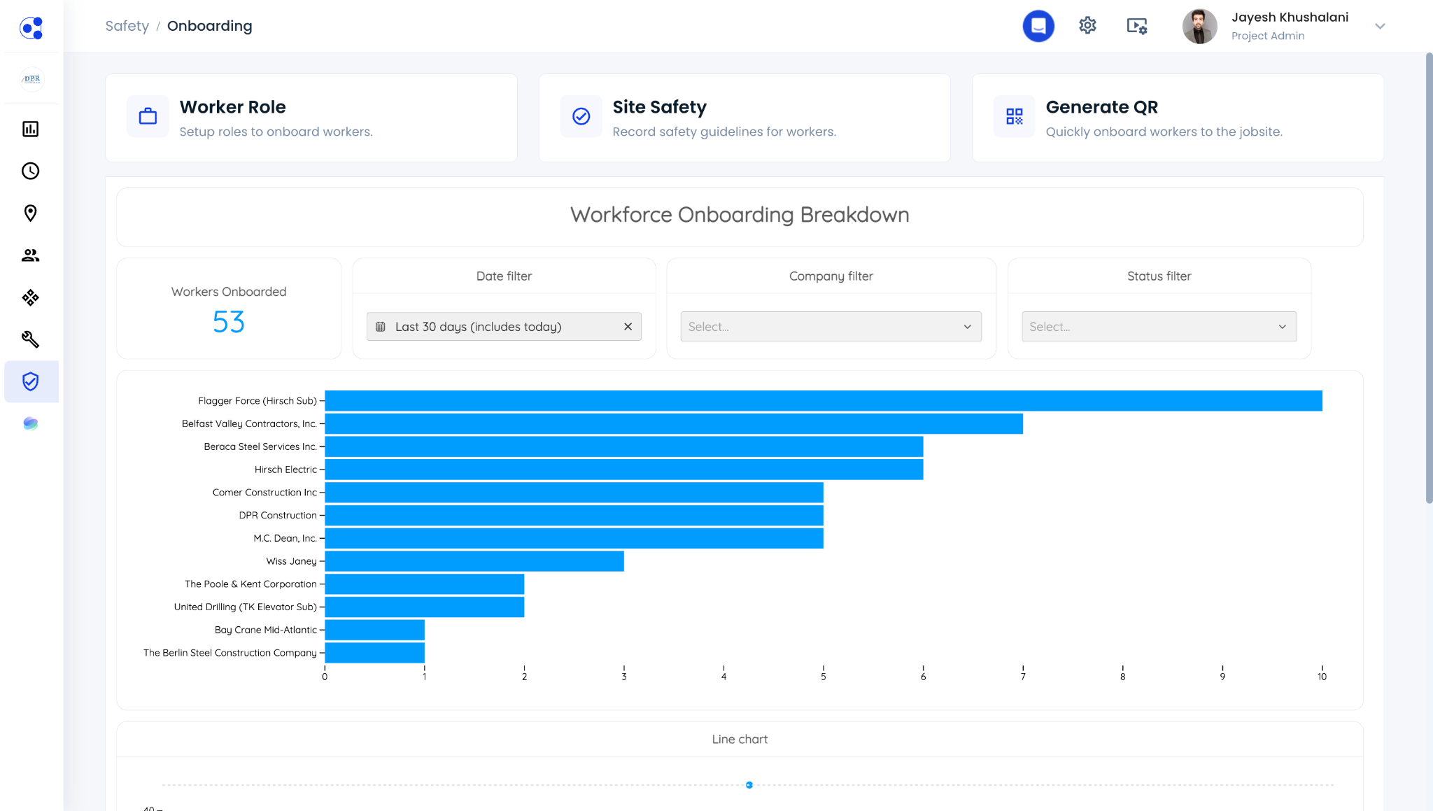Click the Hirsch Electric bar
Image resolution: width=1433 pixels, height=811 pixels.
pyautogui.click(x=624, y=470)
